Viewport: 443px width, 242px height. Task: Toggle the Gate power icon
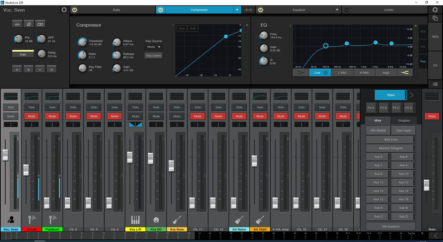74,10
